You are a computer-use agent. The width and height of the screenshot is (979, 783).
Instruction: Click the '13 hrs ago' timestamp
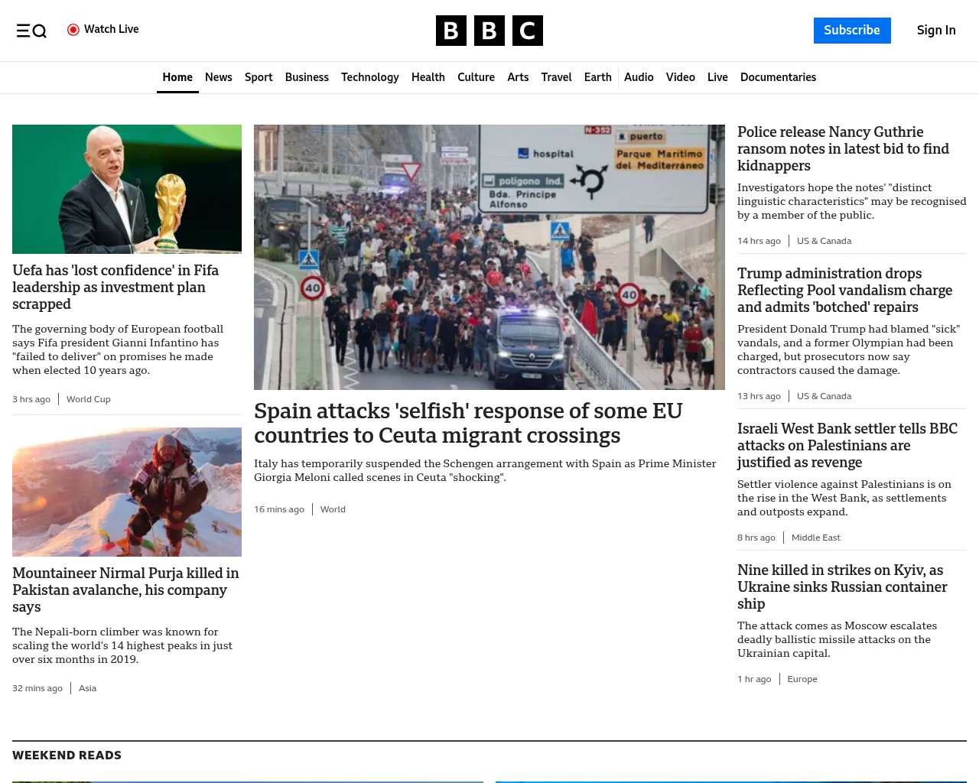[759, 396]
